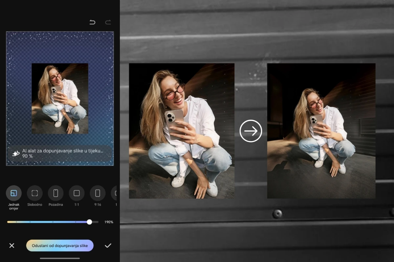This screenshot has width=394, height=262.
Task: Click the AI tool icon beside progress text
Action: (15, 154)
